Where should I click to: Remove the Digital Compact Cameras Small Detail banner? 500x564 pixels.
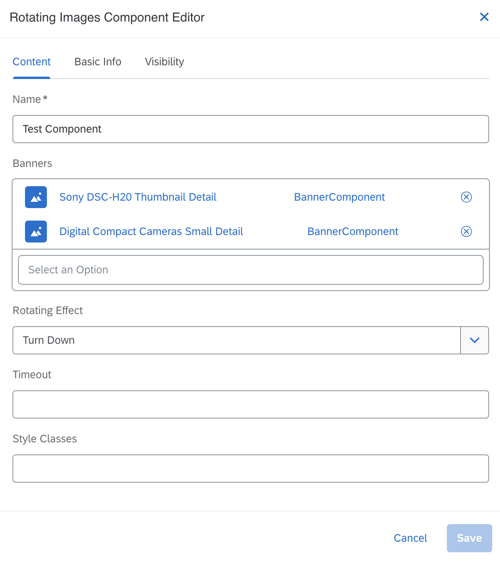pos(466,231)
